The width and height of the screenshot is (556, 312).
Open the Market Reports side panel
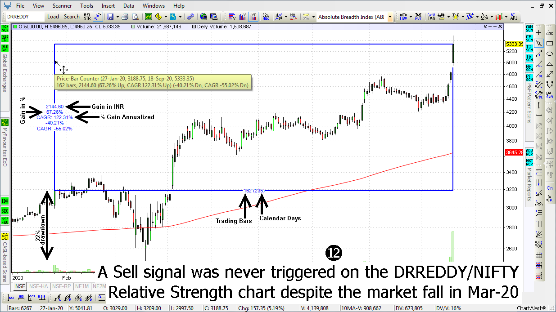pos(529,185)
